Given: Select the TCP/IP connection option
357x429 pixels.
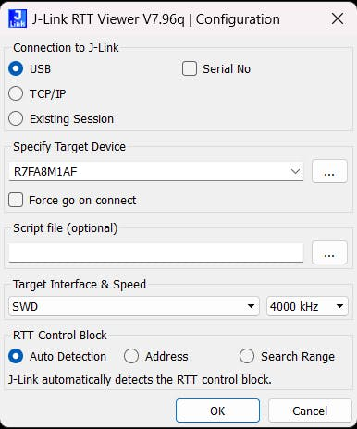Looking at the screenshot, I should pyautogui.click(x=16, y=93).
